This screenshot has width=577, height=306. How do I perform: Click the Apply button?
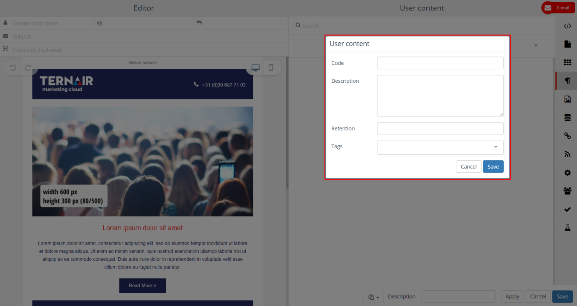(512, 297)
